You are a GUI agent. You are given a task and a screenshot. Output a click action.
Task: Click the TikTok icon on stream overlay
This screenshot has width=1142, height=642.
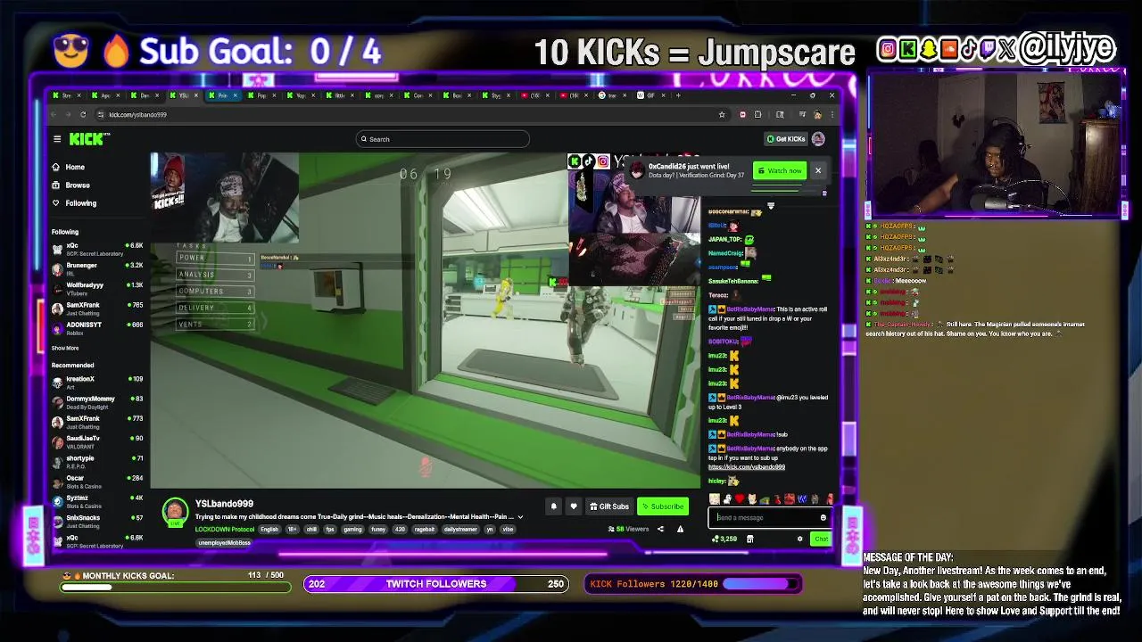click(x=589, y=161)
